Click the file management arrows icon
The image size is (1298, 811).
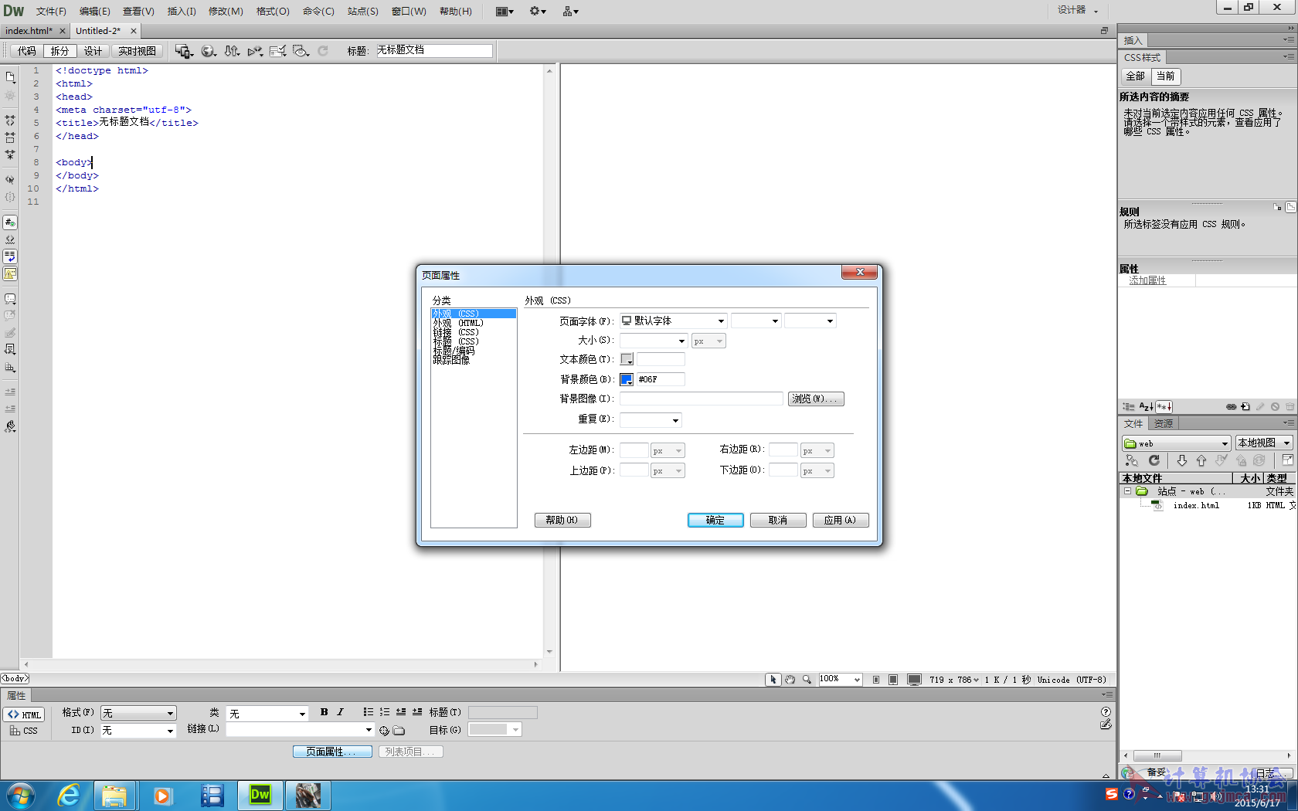click(232, 51)
